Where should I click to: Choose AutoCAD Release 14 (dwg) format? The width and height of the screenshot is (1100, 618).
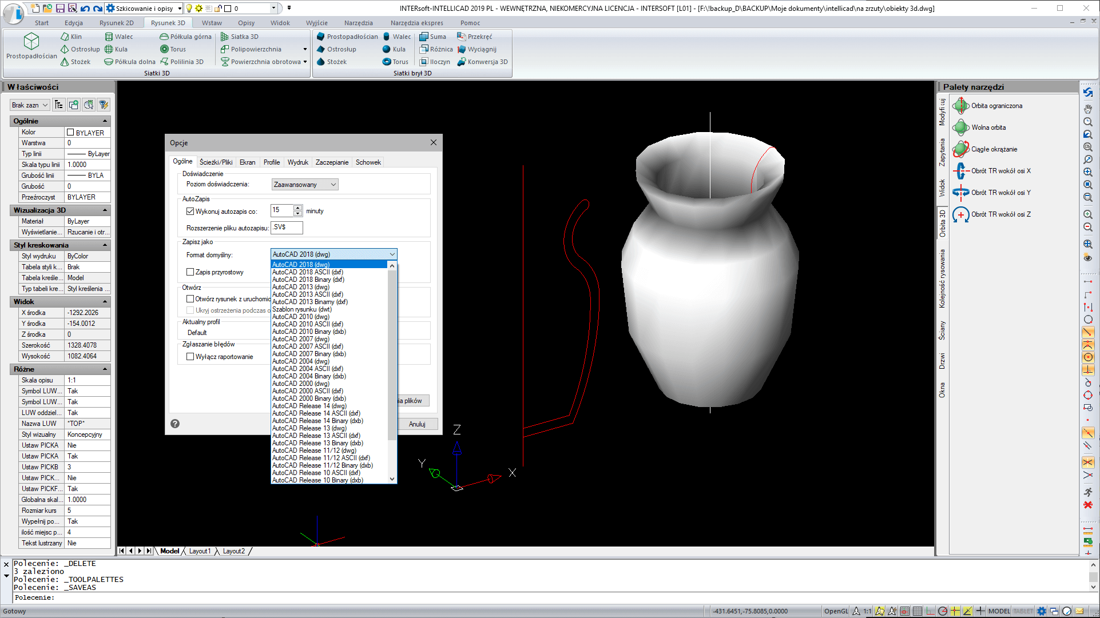[x=309, y=406]
